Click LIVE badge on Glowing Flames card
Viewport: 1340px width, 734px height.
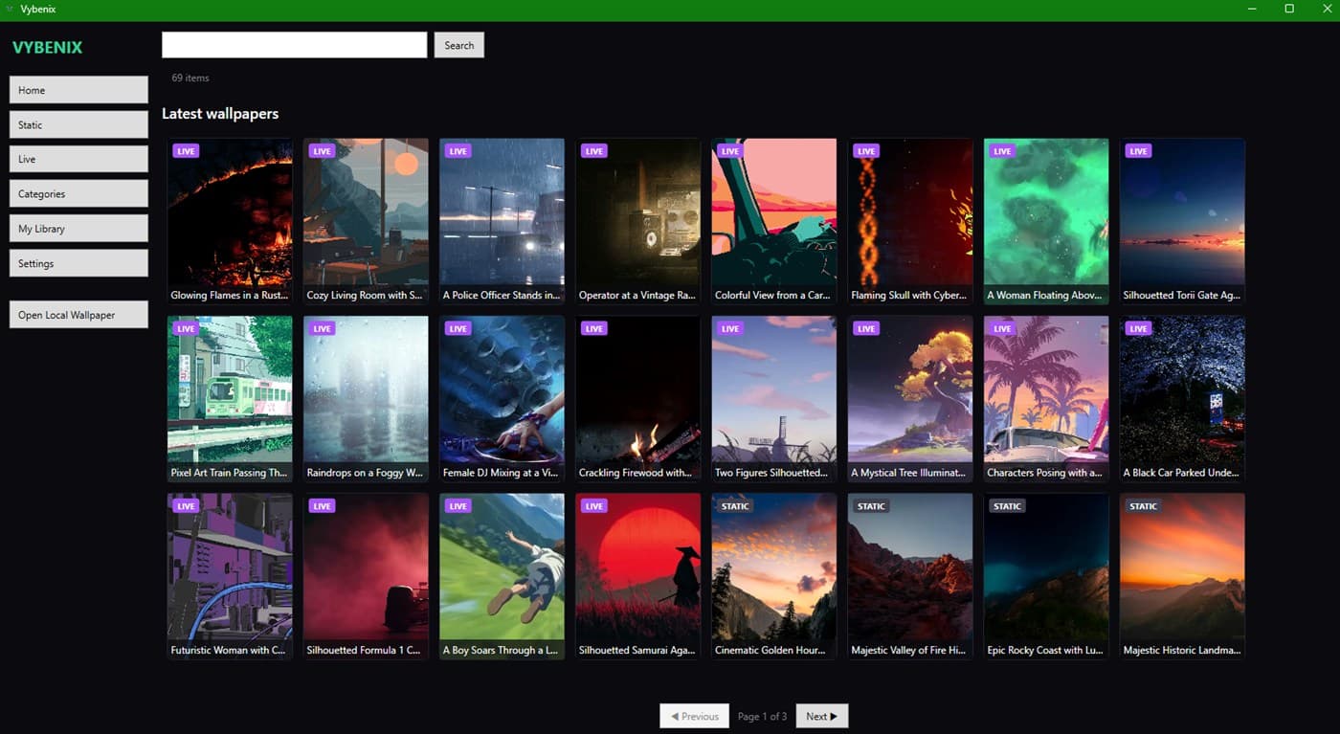pyautogui.click(x=186, y=151)
